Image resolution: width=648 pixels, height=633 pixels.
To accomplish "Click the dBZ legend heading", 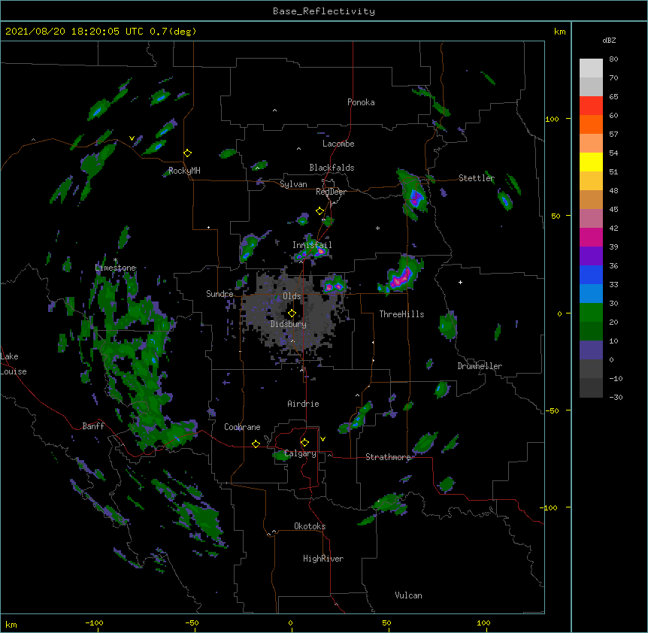I will pos(609,41).
